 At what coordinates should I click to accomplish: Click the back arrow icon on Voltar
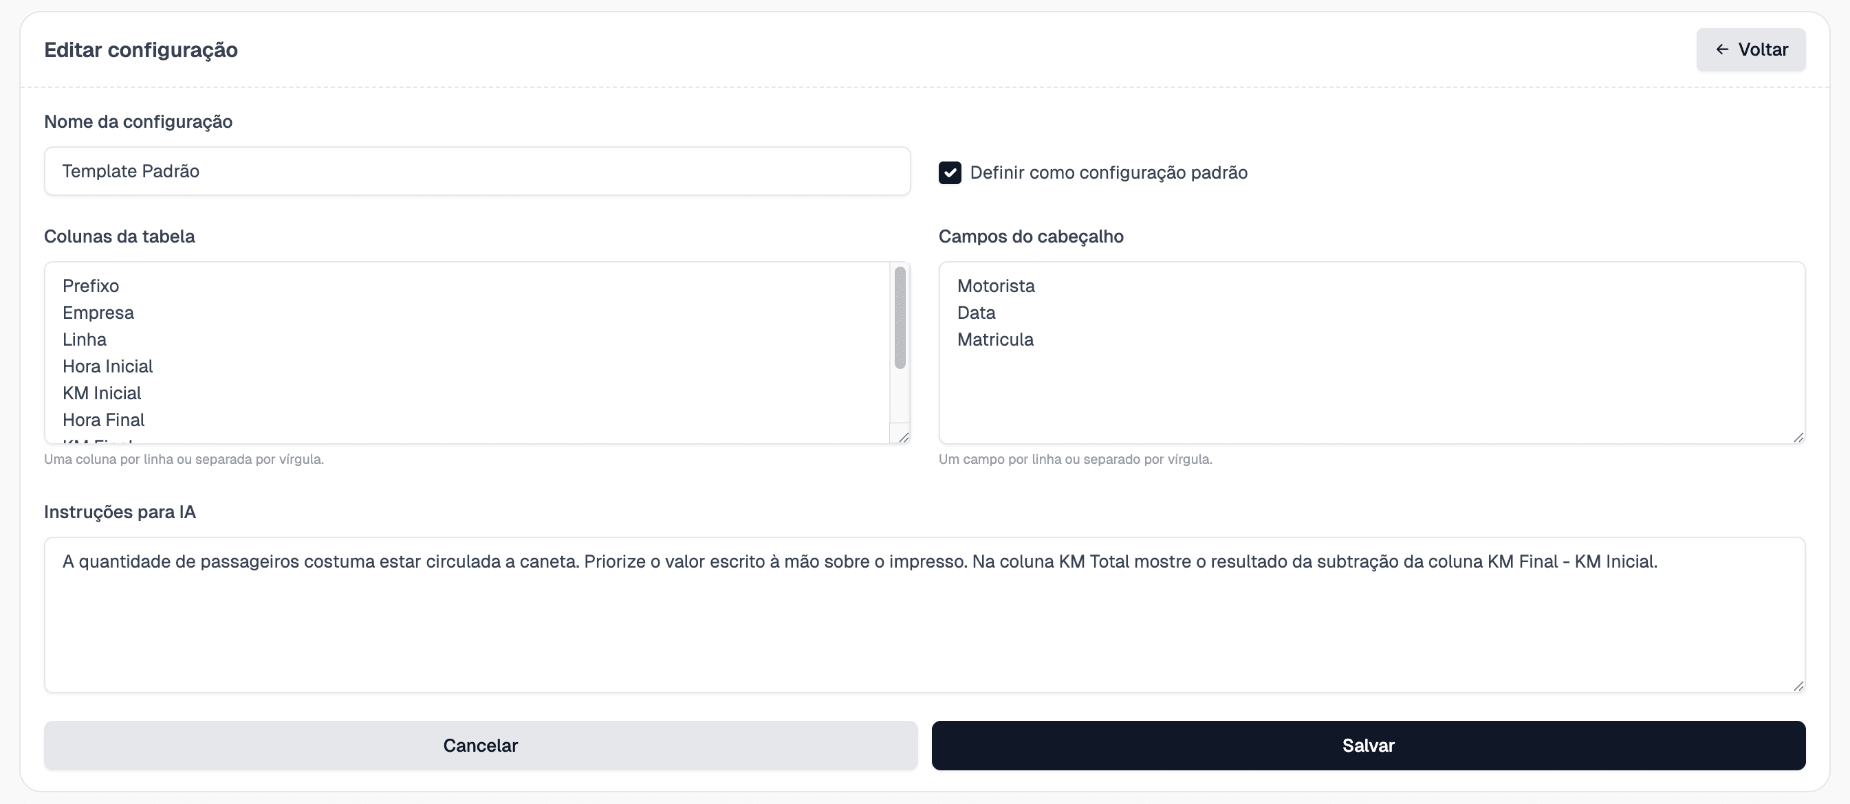point(1722,49)
